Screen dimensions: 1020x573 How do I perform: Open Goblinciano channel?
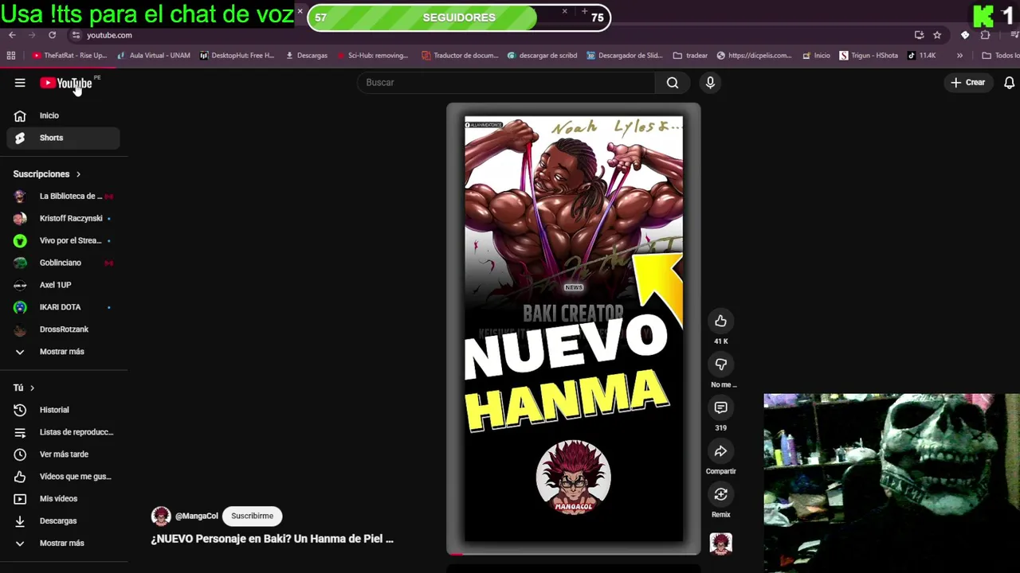[x=64, y=263]
